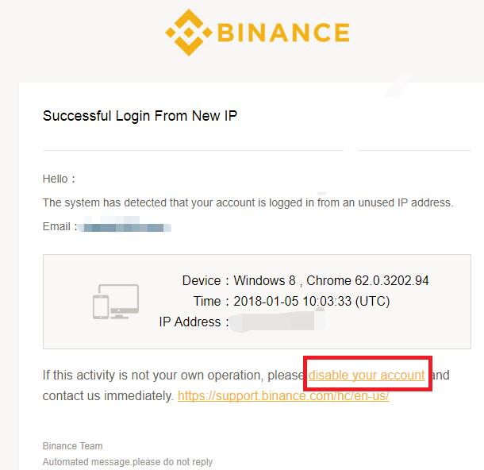Click the 'contact us immediately' text

click(x=108, y=396)
